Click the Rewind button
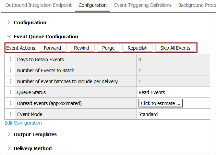The image size is (216, 155). 82,48
